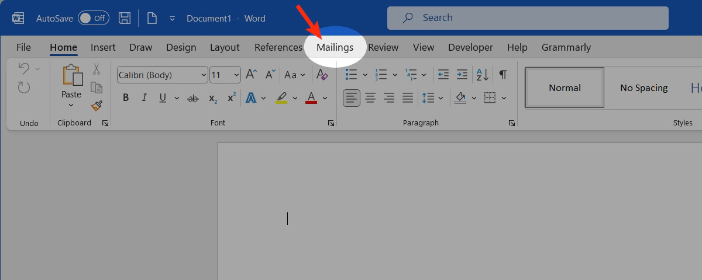The width and height of the screenshot is (702, 280).
Task: Switch to the Review tab
Action: (383, 47)
